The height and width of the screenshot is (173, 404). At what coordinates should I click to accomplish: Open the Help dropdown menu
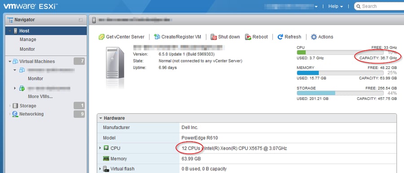(335, 6)
